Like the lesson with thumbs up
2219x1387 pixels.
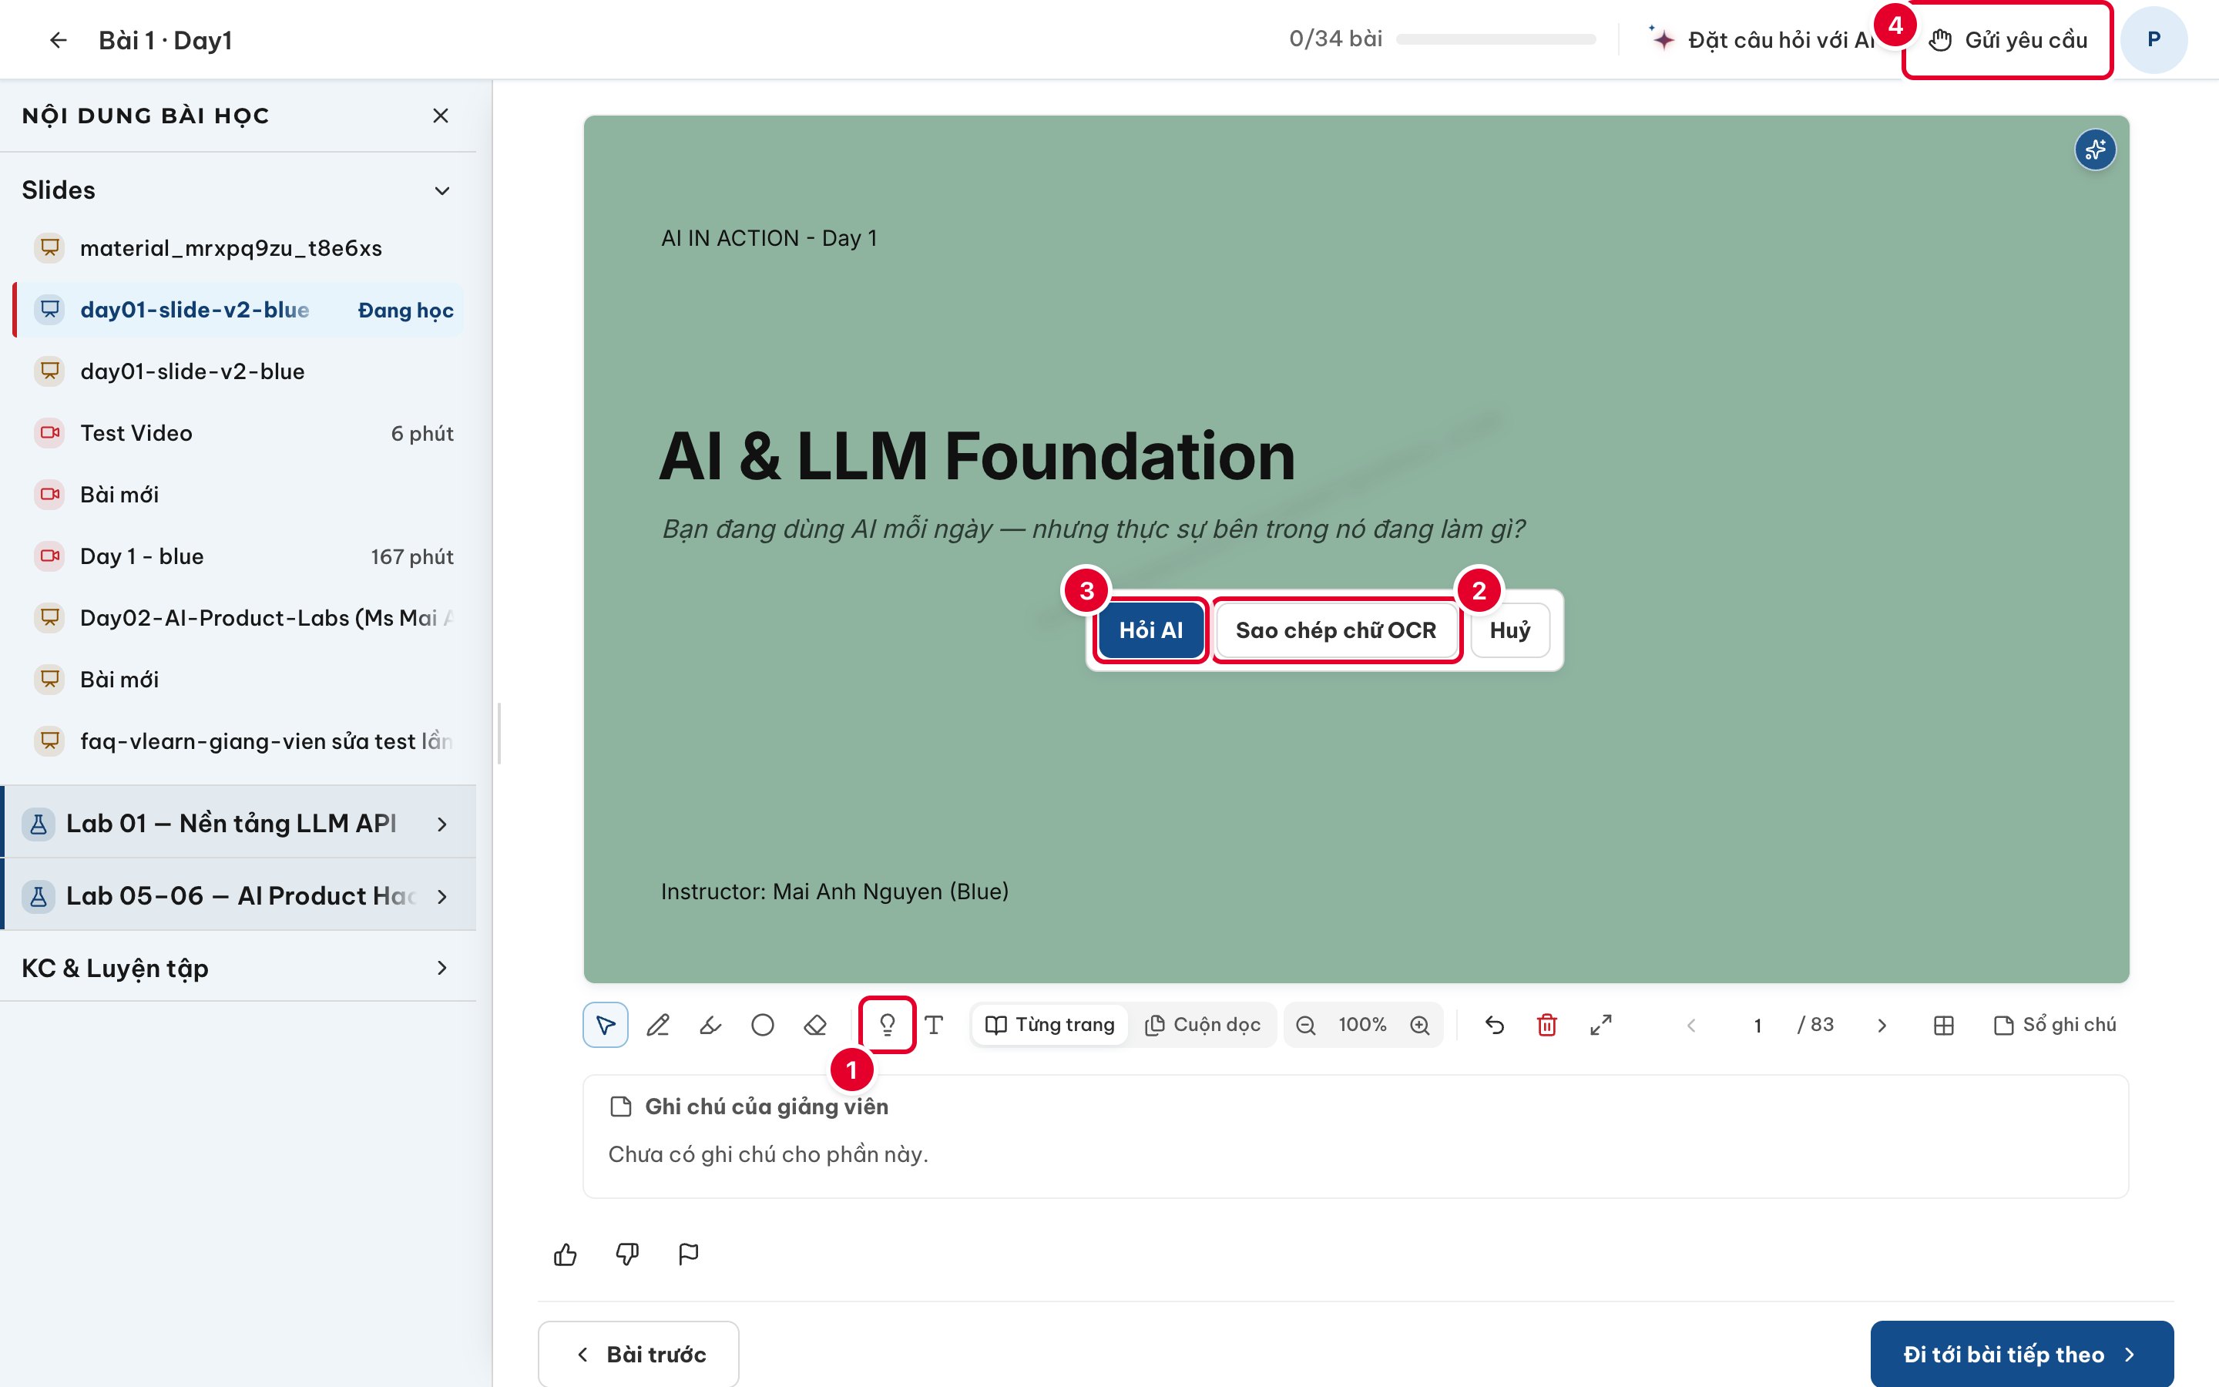pos(565,1254)
